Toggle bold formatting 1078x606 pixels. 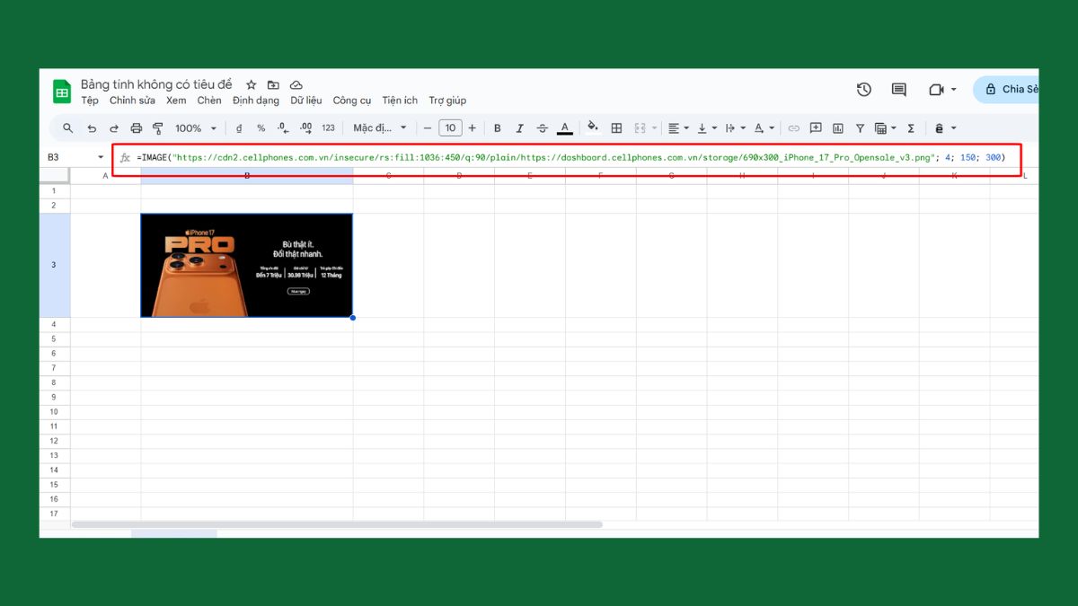[497, 127]
